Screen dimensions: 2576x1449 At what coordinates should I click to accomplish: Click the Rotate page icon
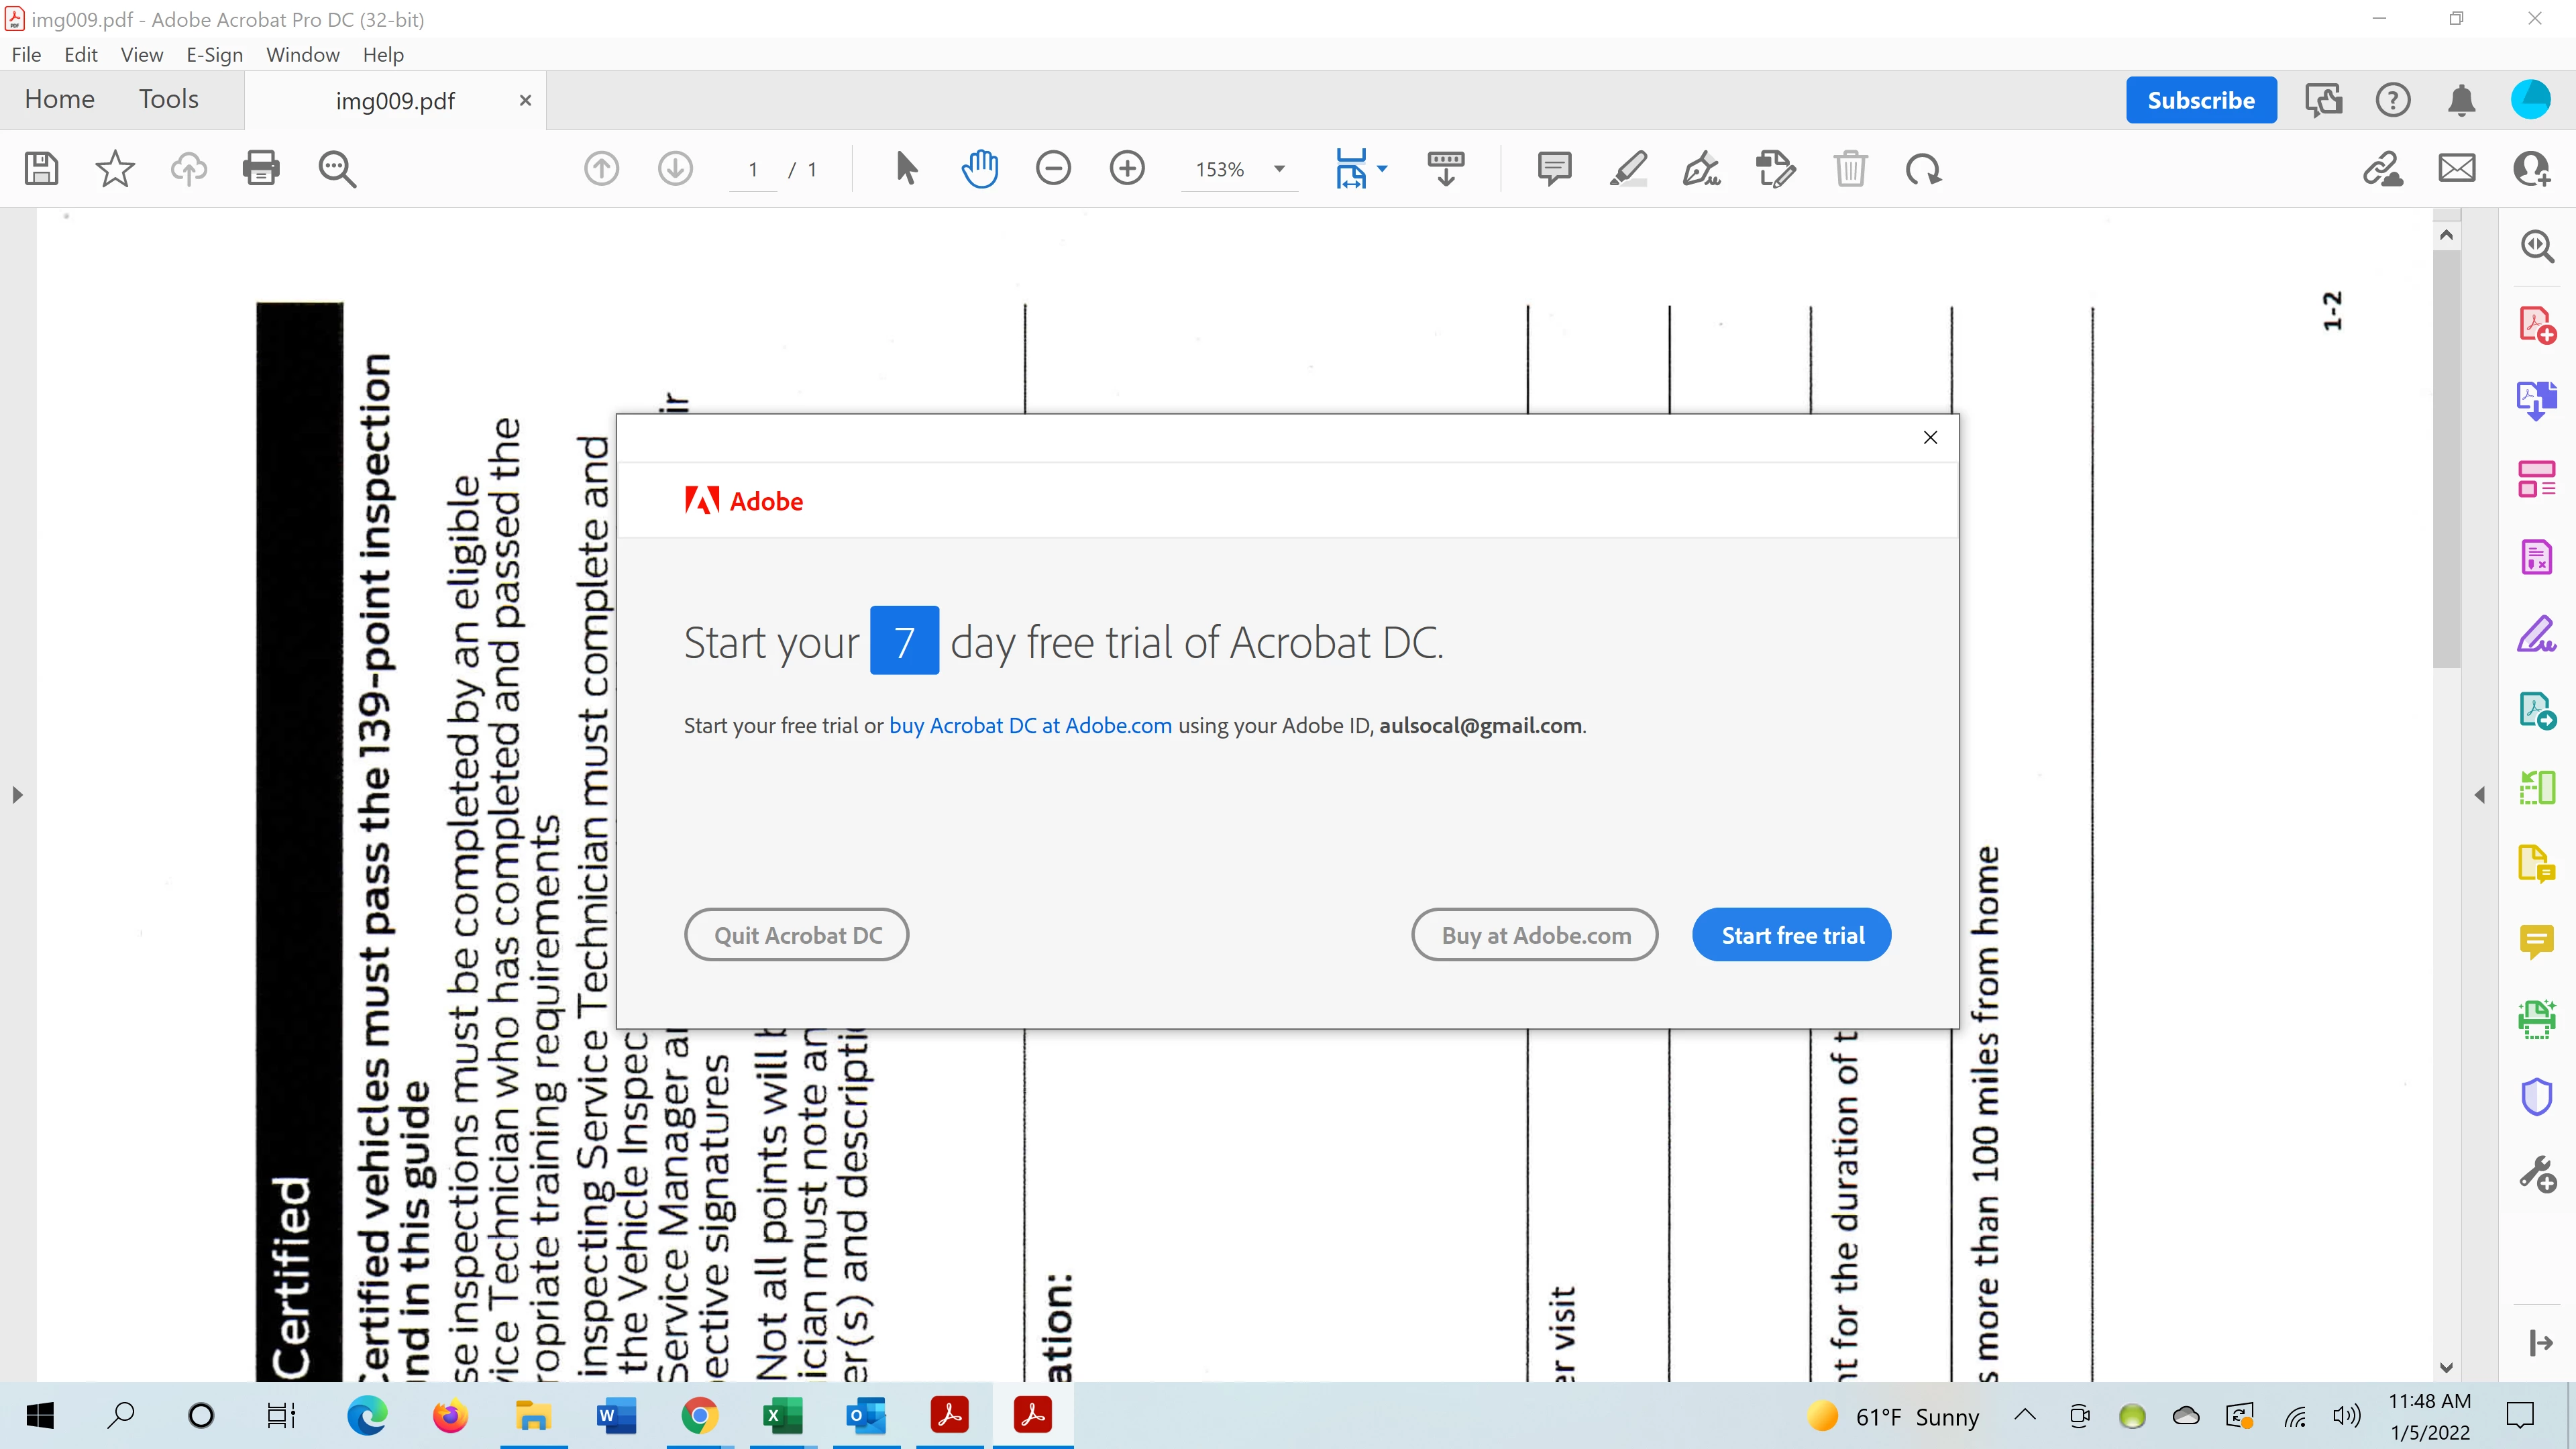[x=1923, y=169]
